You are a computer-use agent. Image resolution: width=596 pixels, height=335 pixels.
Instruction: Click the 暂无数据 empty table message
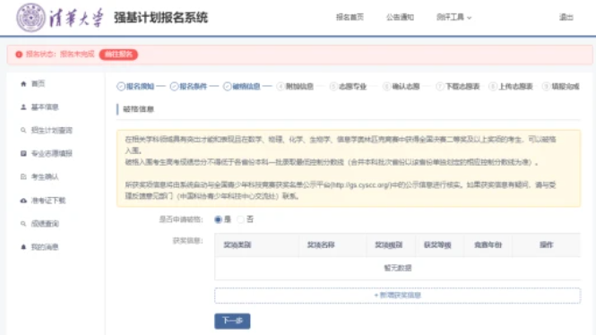398,268
